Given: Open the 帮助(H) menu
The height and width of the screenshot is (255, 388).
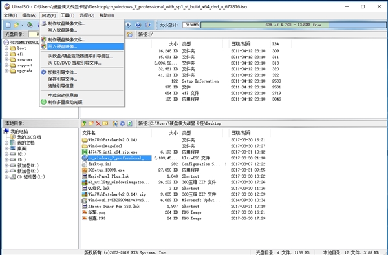Looking at the screenshot, I should [107, 15].
